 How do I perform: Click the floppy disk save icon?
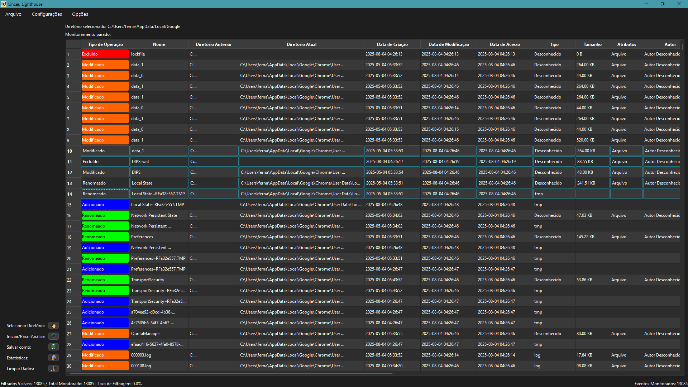(53, 347)
